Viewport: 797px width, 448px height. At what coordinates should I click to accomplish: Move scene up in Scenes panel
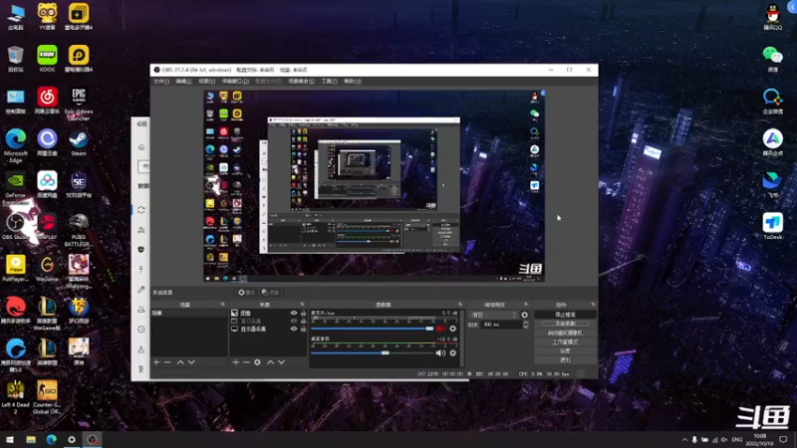click(180, 362)
